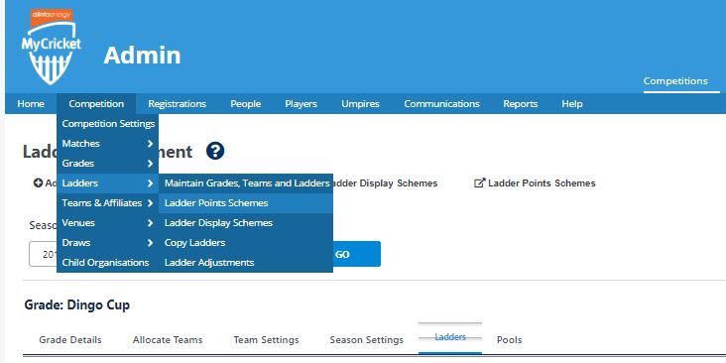Open Competition Settings menu item
This screenshot has height=363, width=726.
coord(108,124)
